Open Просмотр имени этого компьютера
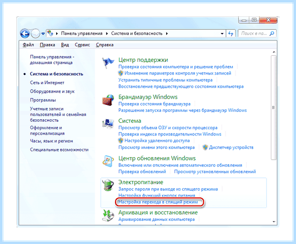This screenshot has width=296, height=244. click(x=156, y=147)
